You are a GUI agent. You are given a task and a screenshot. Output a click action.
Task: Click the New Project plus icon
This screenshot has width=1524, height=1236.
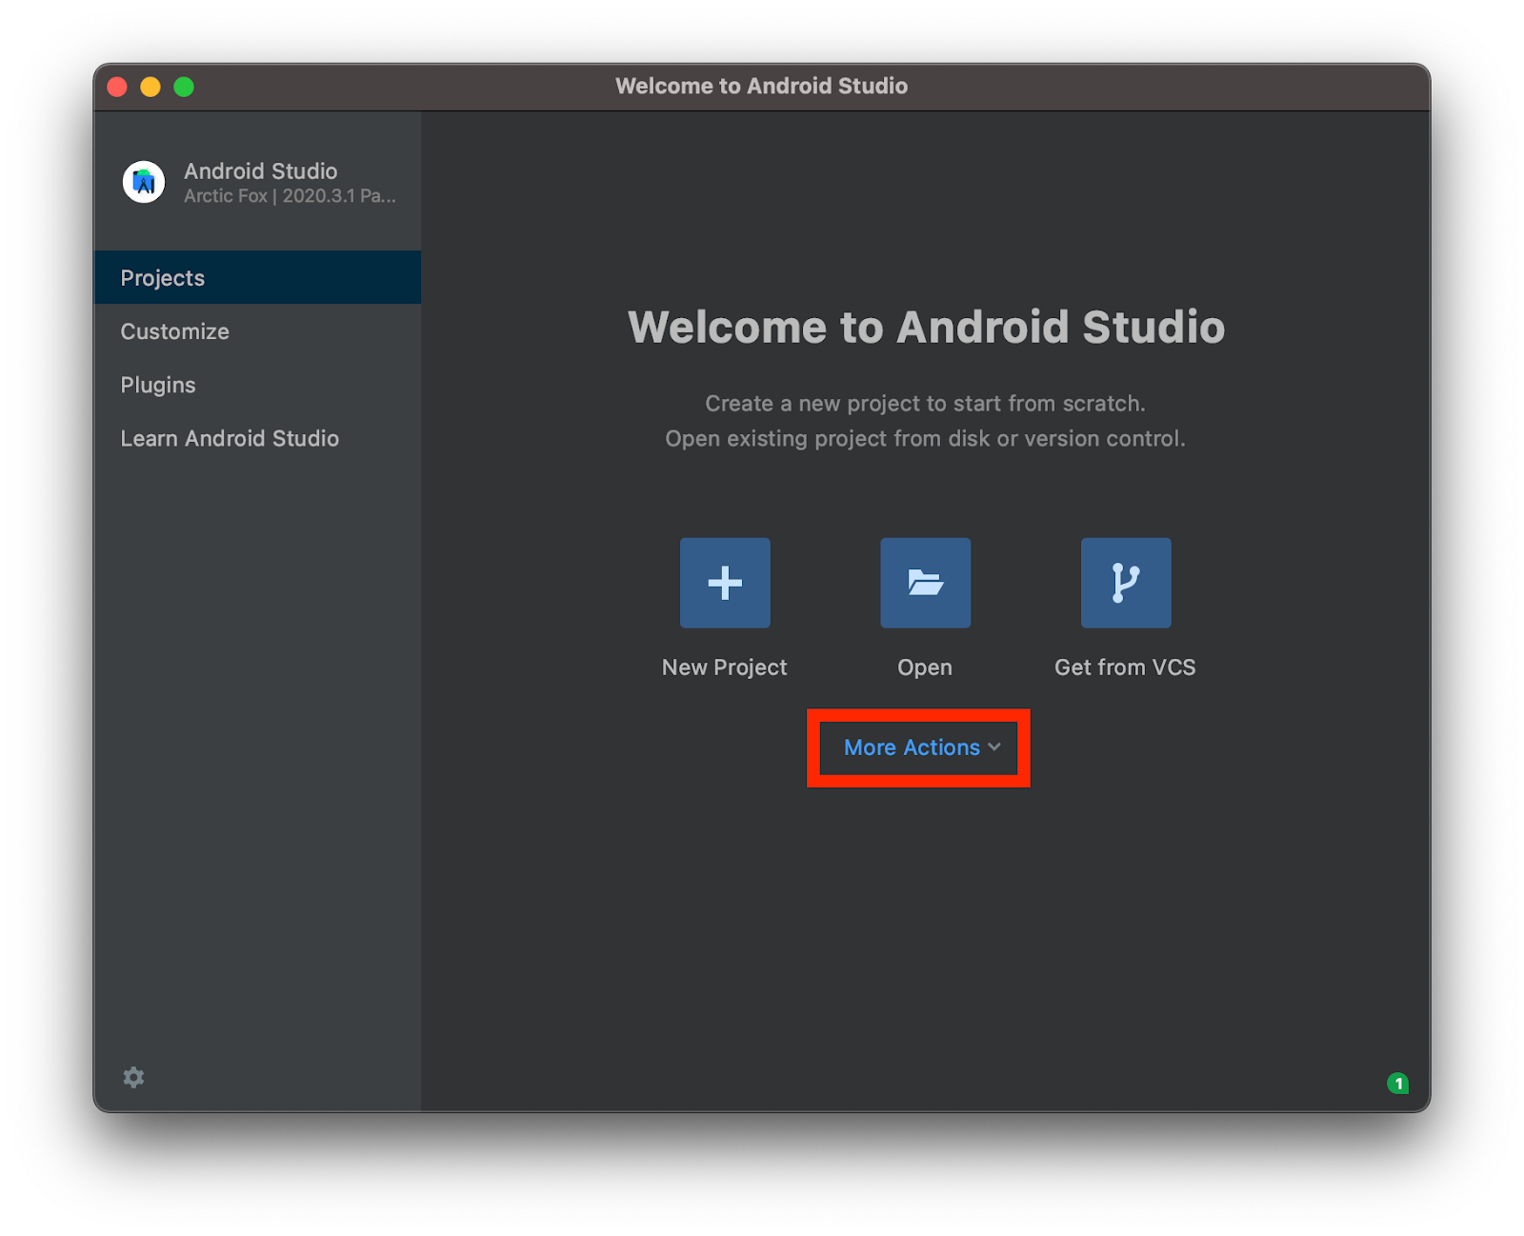725,583
